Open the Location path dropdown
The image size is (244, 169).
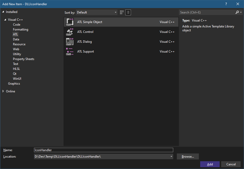point(171,157)
